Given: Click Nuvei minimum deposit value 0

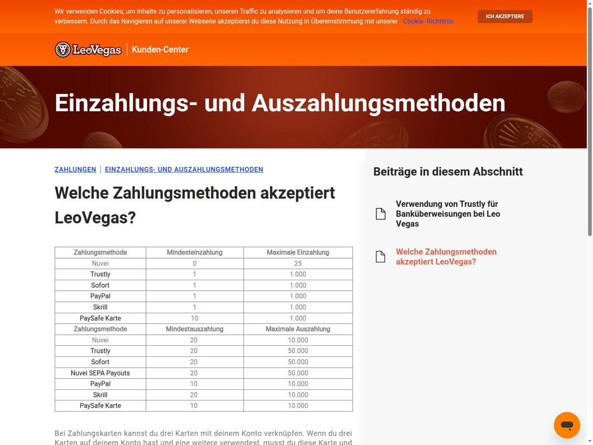Looking at the screenshot, I should 194,263.
